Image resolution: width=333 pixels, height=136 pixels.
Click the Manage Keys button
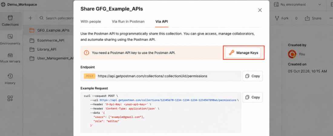[243, 53]
